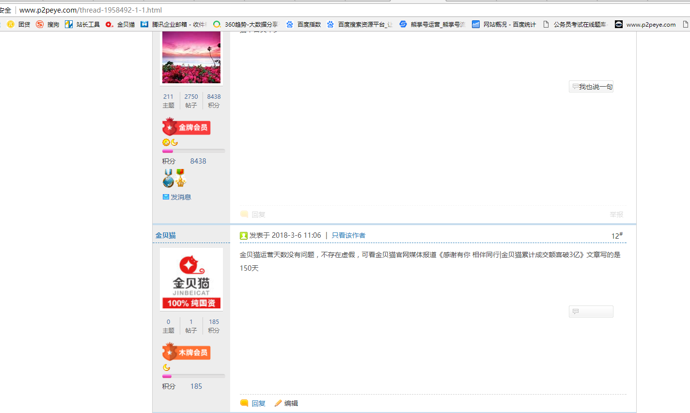This screenshot has height=413, width=690.
Task: Open the pink flower sunset avatar
Action: click(191, 57)
